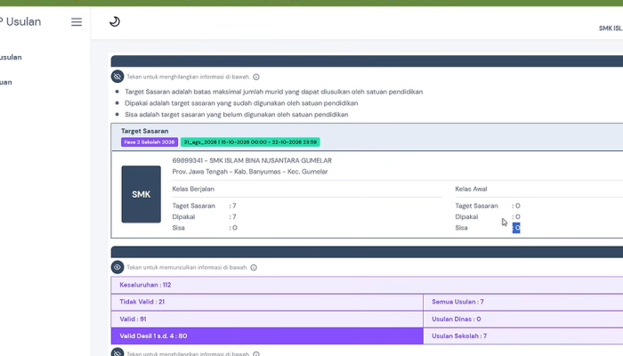Image resolution: width=623 pixels, height=356 pixels.
Task: Click the green '31_ags_2026' date range badge
Action: (x=250, y=142)
